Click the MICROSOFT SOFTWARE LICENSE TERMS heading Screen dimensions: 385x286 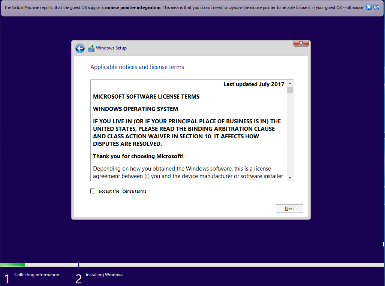pyautogui.click(x=146, y=96)
